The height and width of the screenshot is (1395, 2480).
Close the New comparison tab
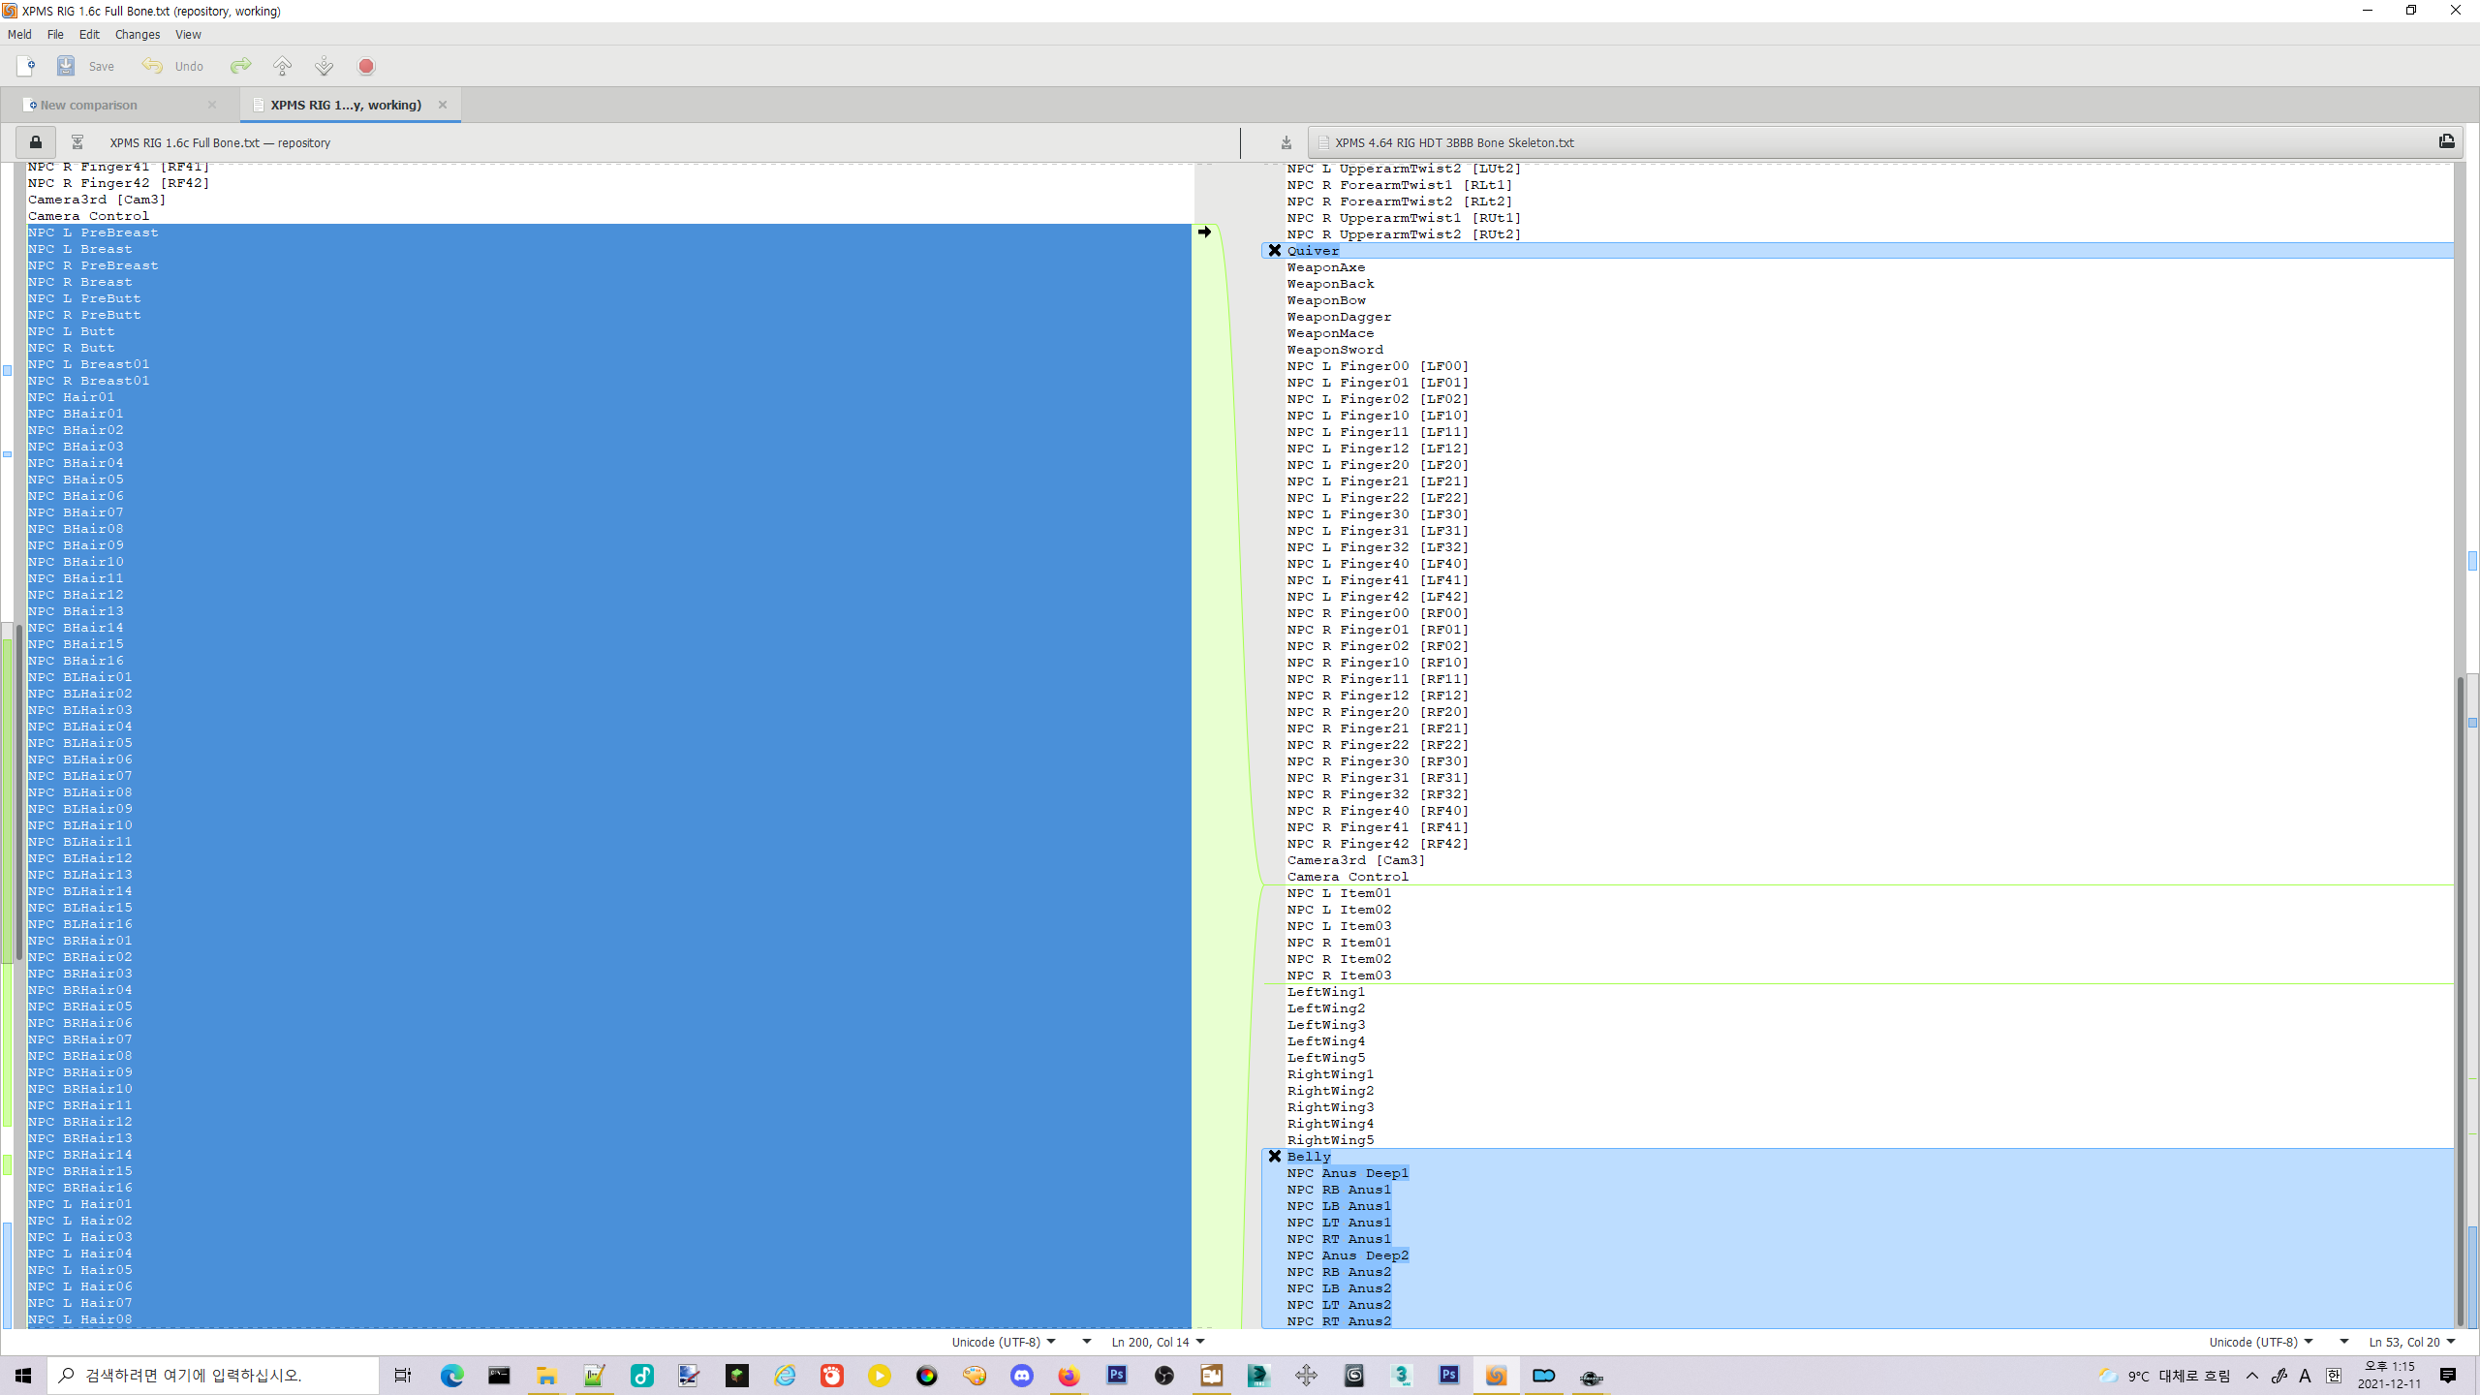click(212, 105)
